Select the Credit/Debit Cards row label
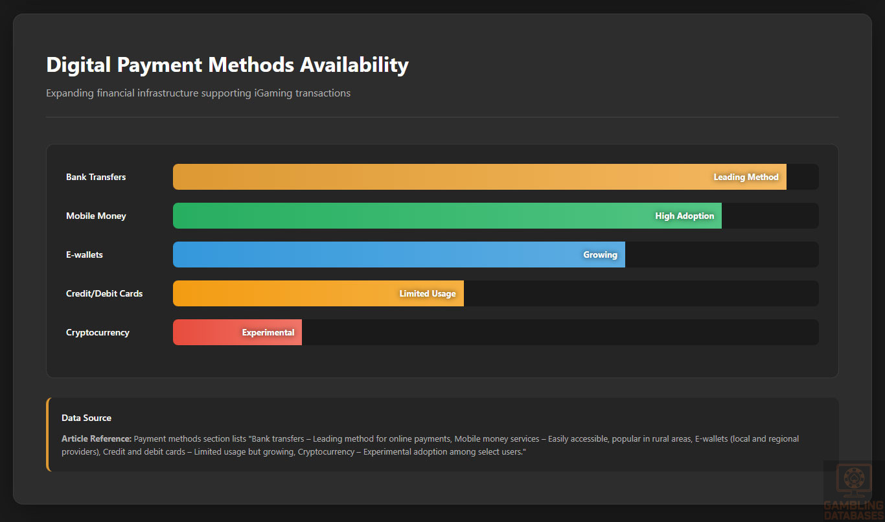 [104, 293]
